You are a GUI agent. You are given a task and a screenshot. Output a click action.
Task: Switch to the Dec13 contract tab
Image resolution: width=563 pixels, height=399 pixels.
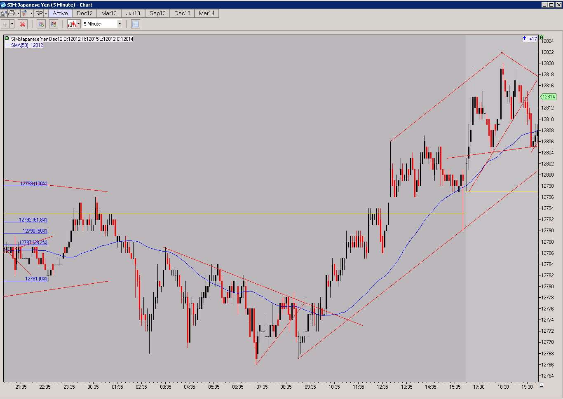point(182,13)
